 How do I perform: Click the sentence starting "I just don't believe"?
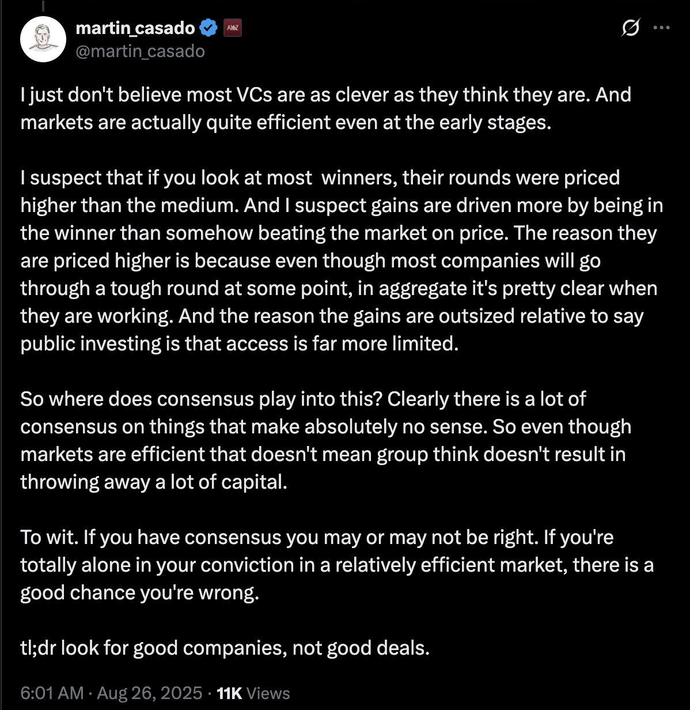(x=173, y=95)
